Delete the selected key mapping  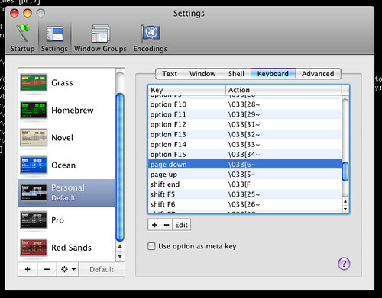point(167,225)
